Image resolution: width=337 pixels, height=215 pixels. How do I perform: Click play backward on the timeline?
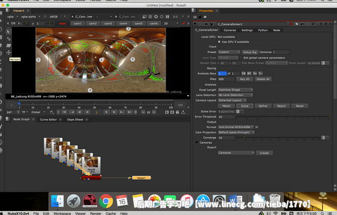tap(87, 112)
